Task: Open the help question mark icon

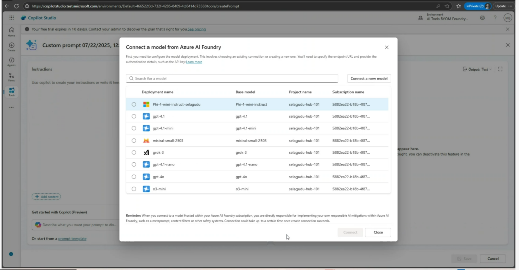Action: (x=495, y=18)
